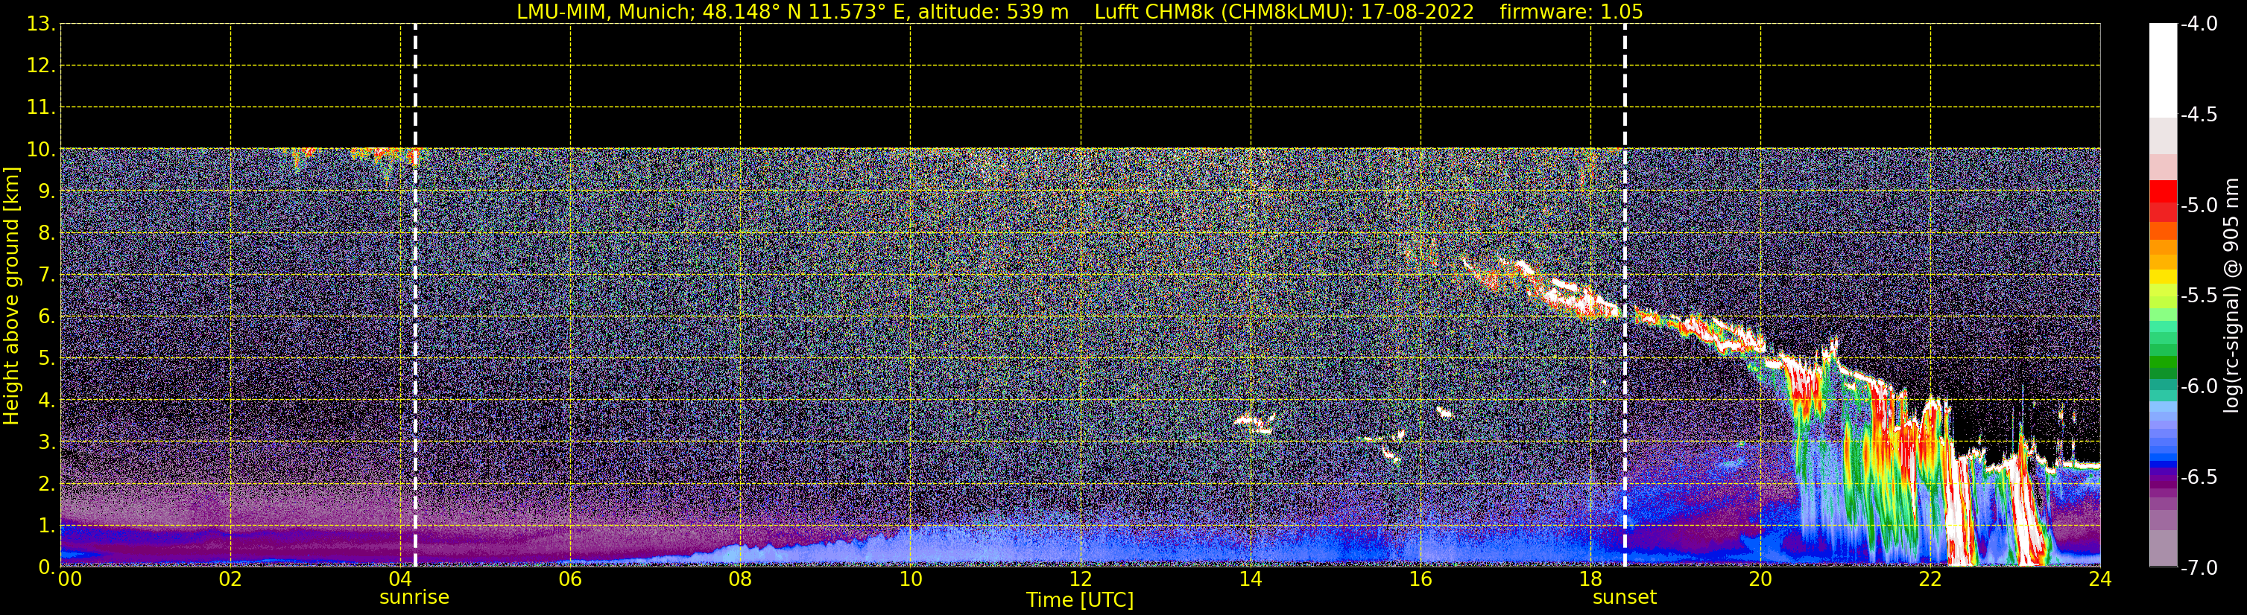
Task: Click the time axis tick '06'
Action: pyautogui.click(x=570, y=579)
